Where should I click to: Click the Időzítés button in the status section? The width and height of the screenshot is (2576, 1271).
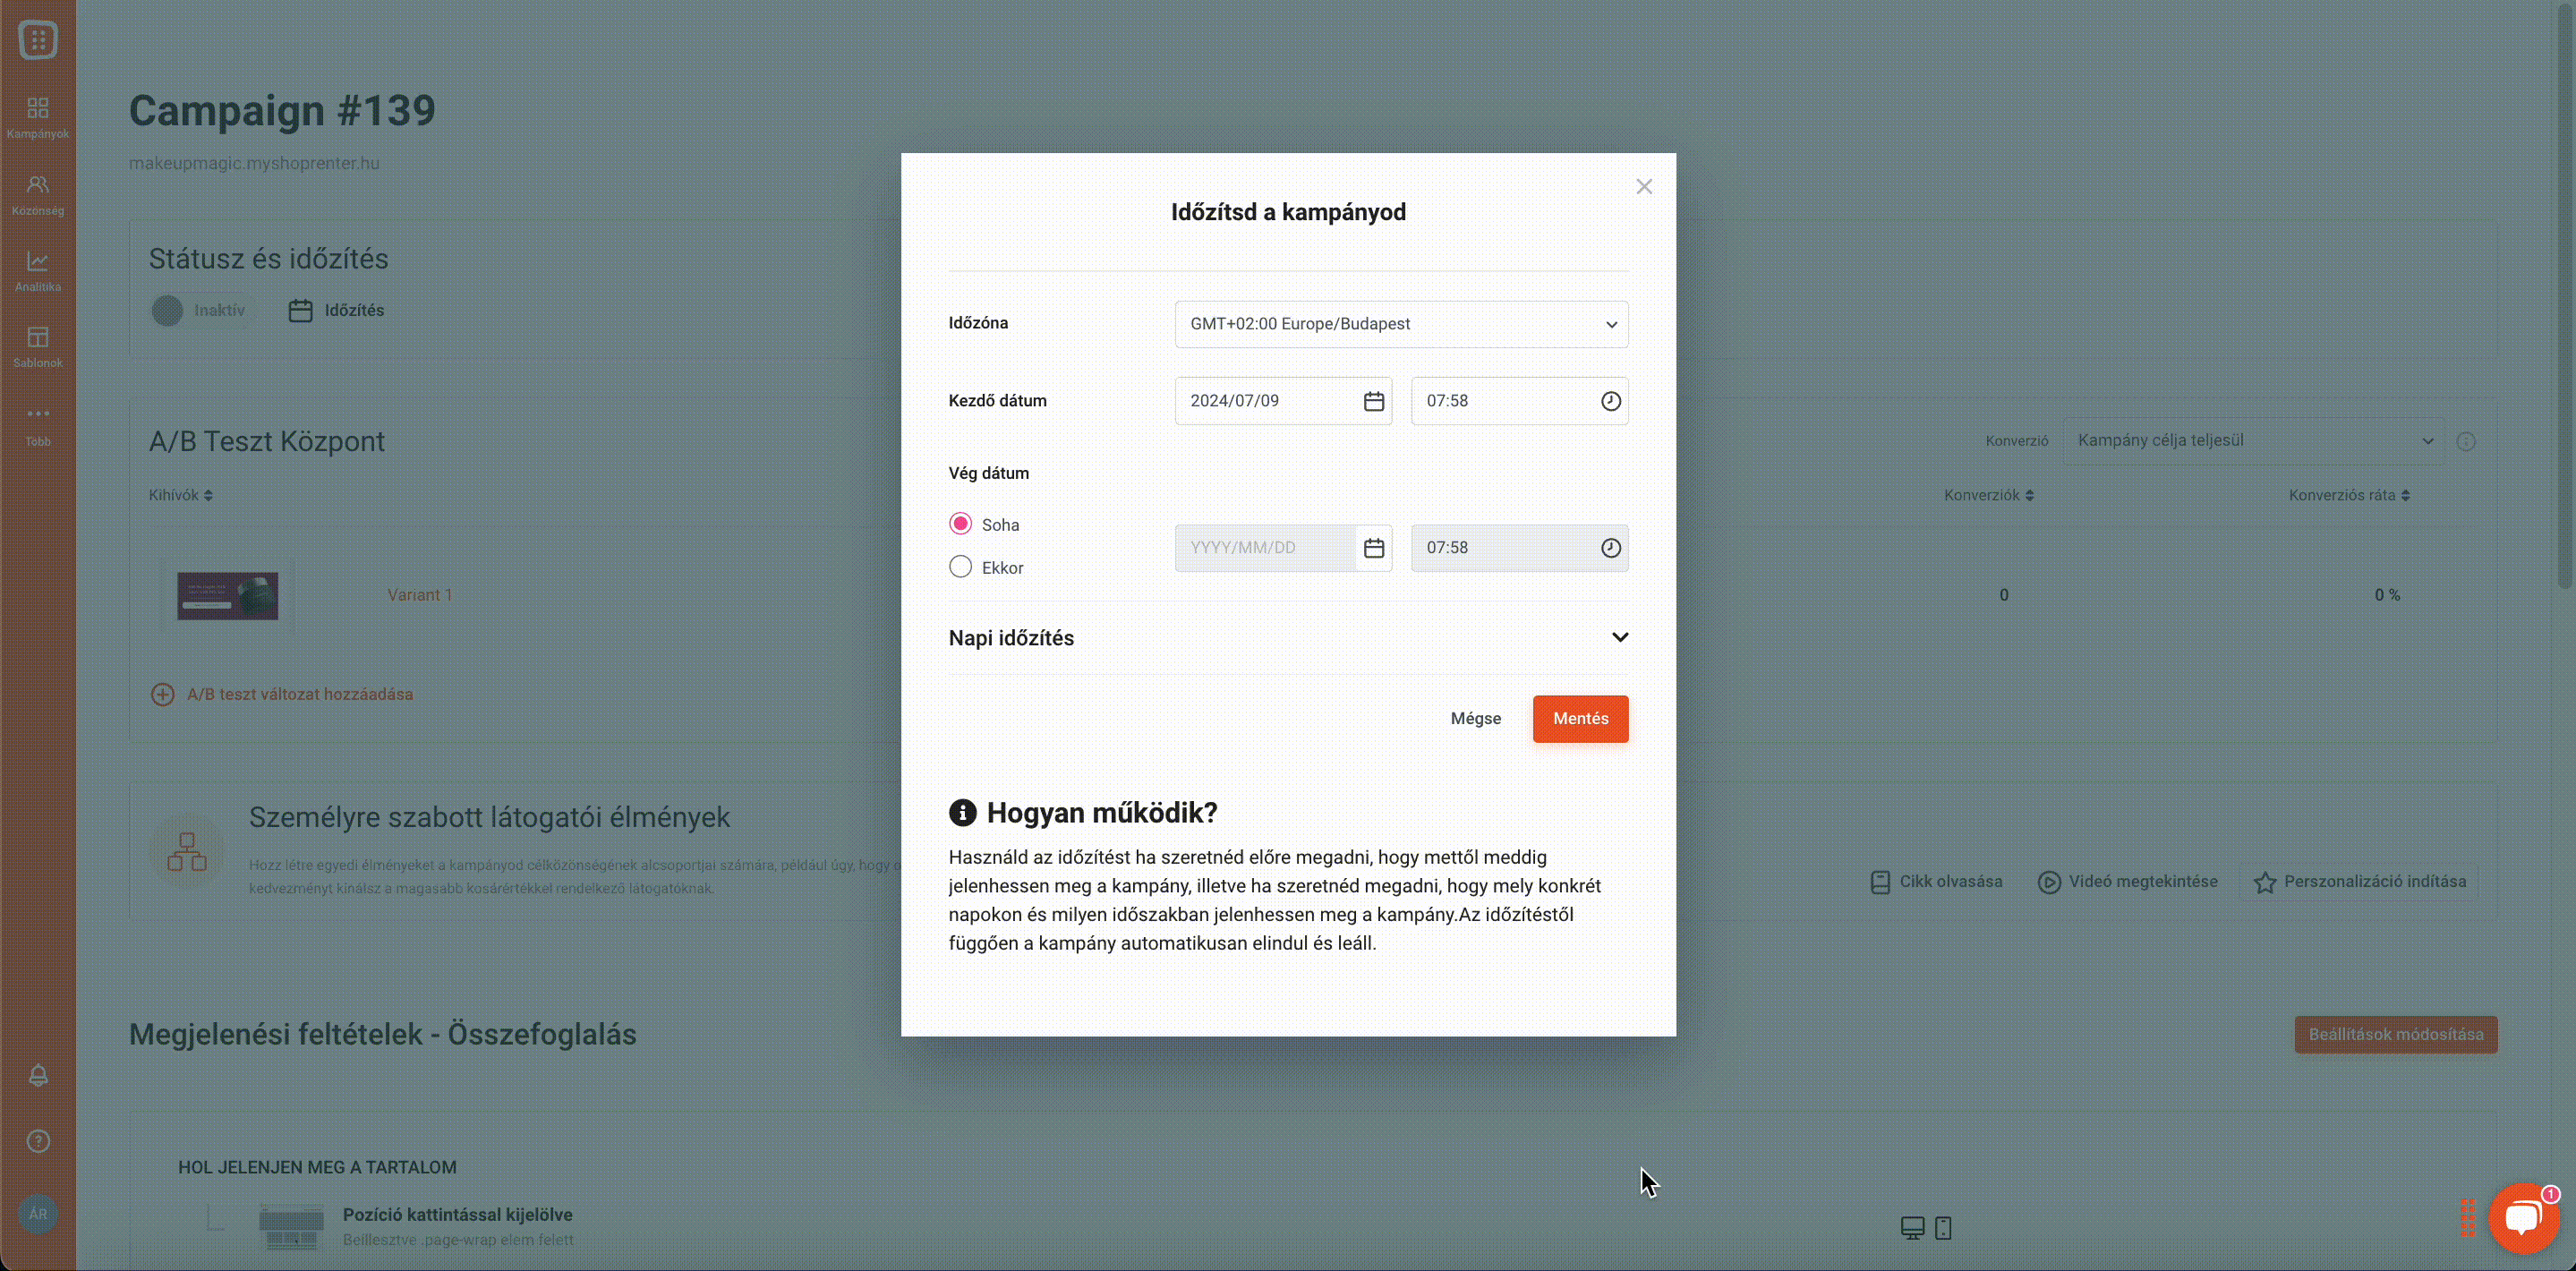pos(337,311)
